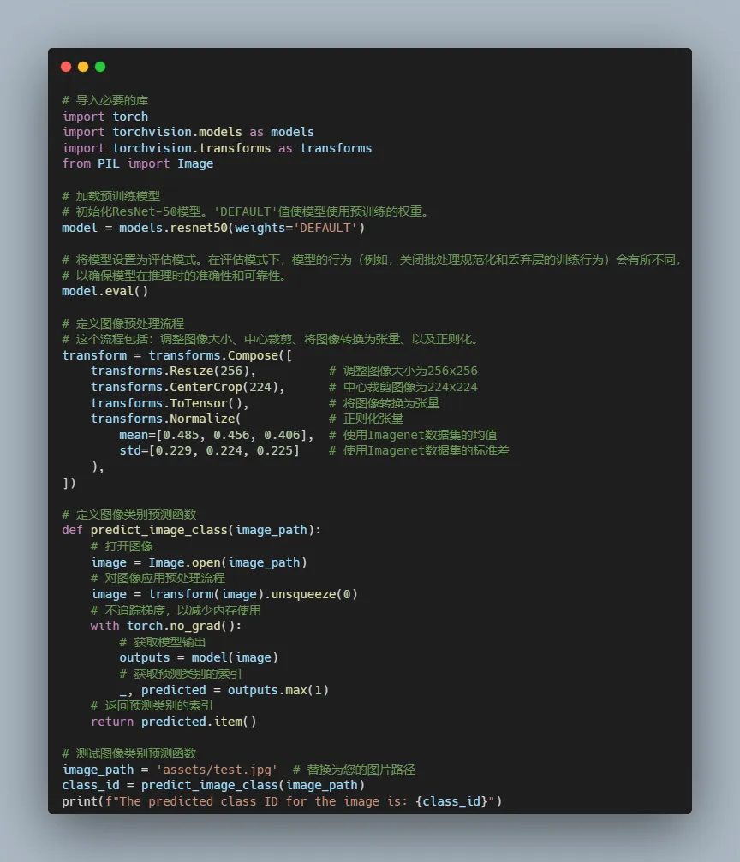Click the comment '# 以确保模型在推理时的准确性和可靠性。'
Viewport: 740px width, 862px height.
pos(175,276)
